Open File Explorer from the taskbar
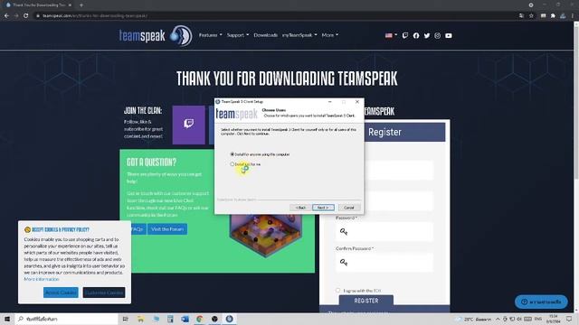The image size is (579, 325). coord(140,319)
